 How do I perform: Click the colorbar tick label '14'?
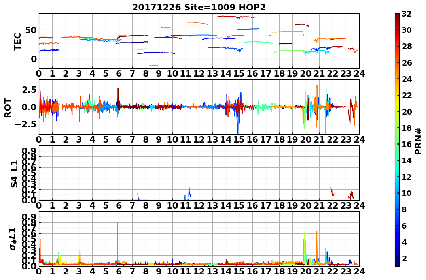pos(407,160)
